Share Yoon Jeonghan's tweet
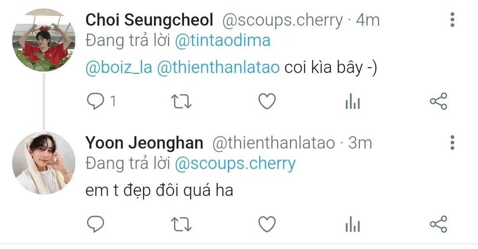 click(439, 224)
